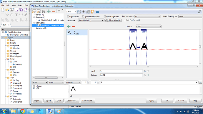Screen dimensions: 203x114
Task: Click the Code Editor button
Action: [72, 101]
